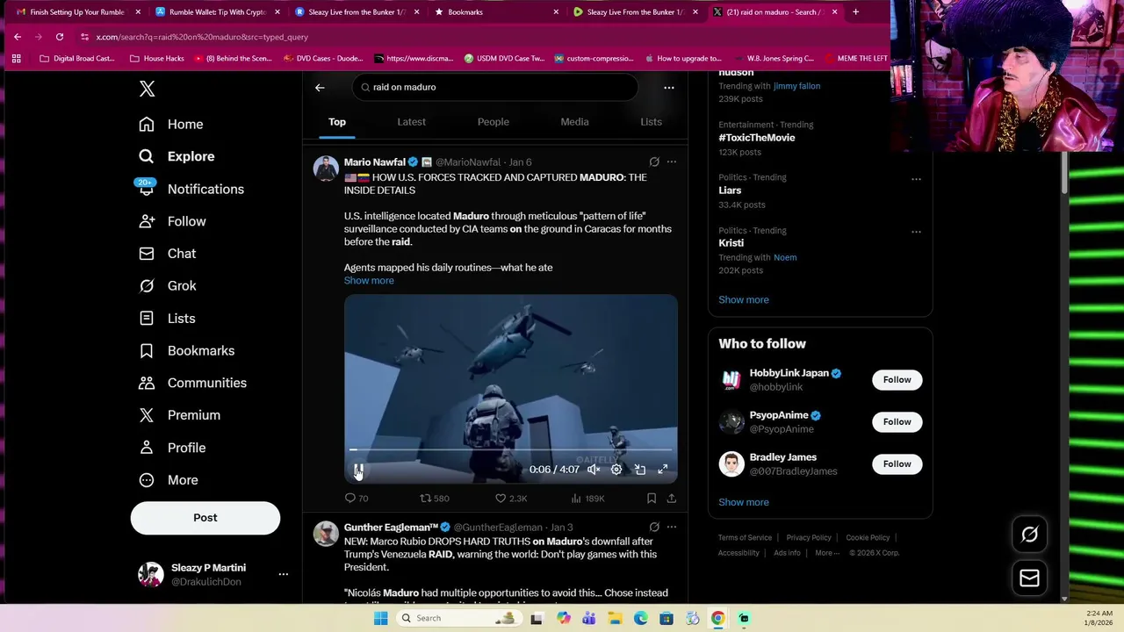Open options for Liars trend

click(916, 179)
